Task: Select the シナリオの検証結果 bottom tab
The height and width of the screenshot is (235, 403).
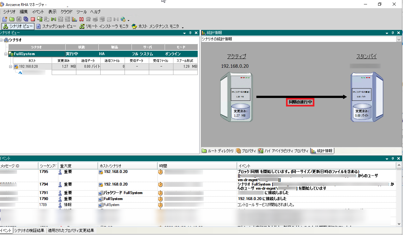Action: [29, 231]
